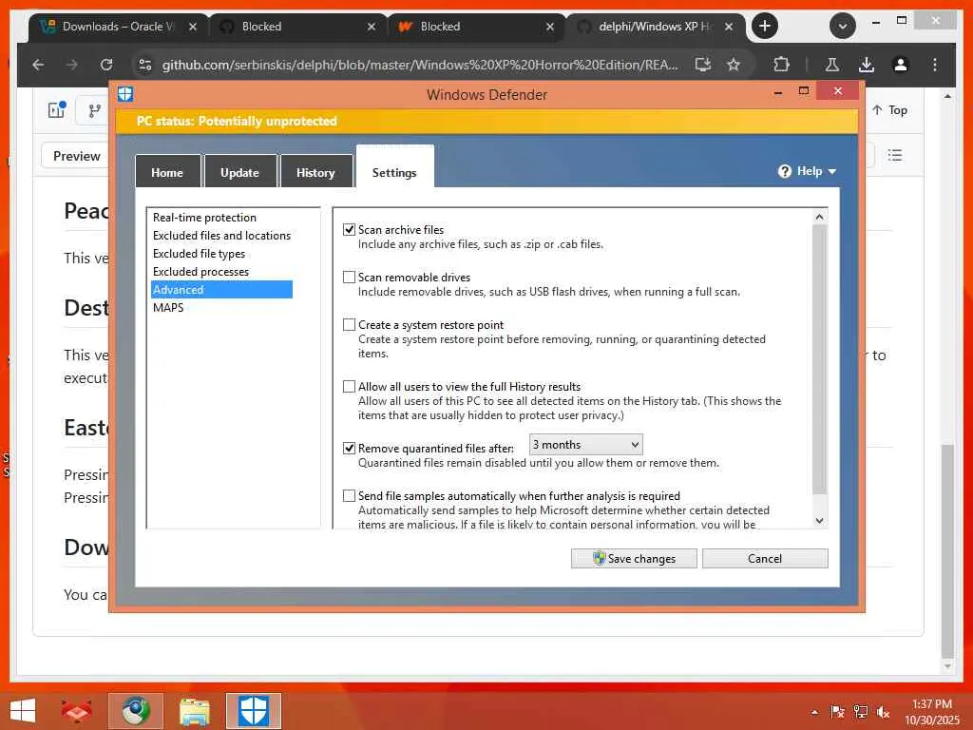Open the browser three-dot menu
This screenshot has height=730, width=973.
(x=935, y=65)
